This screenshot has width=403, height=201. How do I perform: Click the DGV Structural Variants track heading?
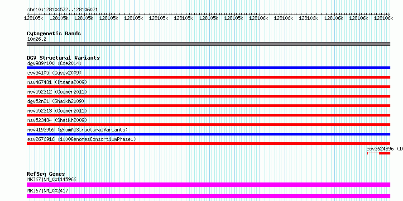[x=63, y=58]
